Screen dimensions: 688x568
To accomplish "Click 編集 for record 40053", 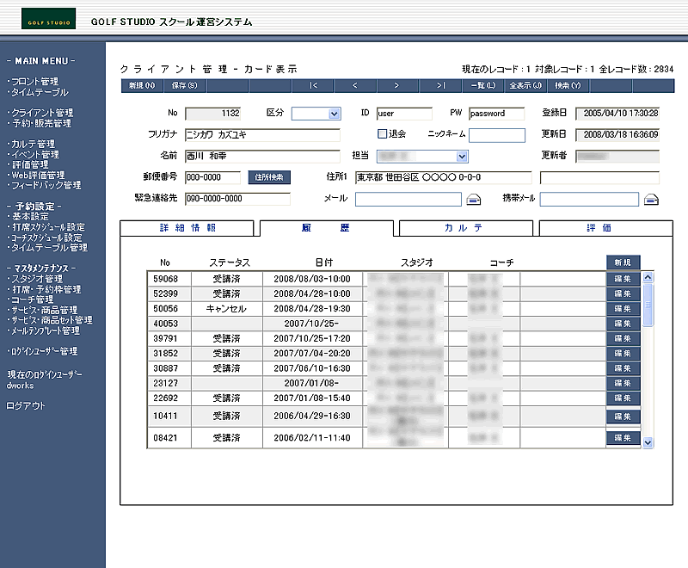I will tap(623, 324).
